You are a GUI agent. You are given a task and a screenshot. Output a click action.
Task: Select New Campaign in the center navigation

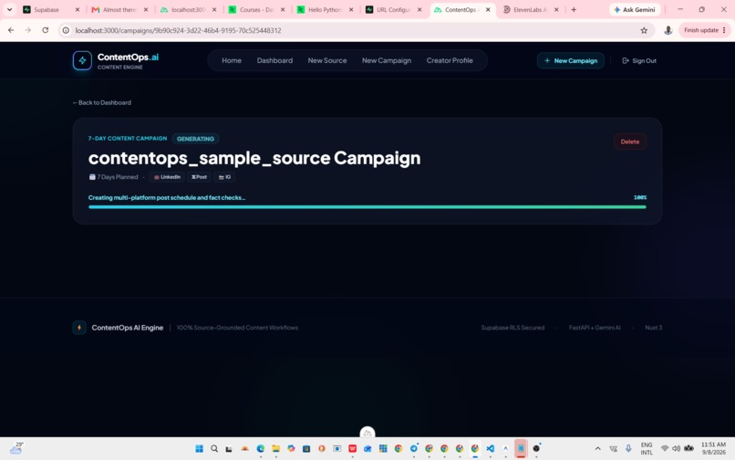[387, 60]
